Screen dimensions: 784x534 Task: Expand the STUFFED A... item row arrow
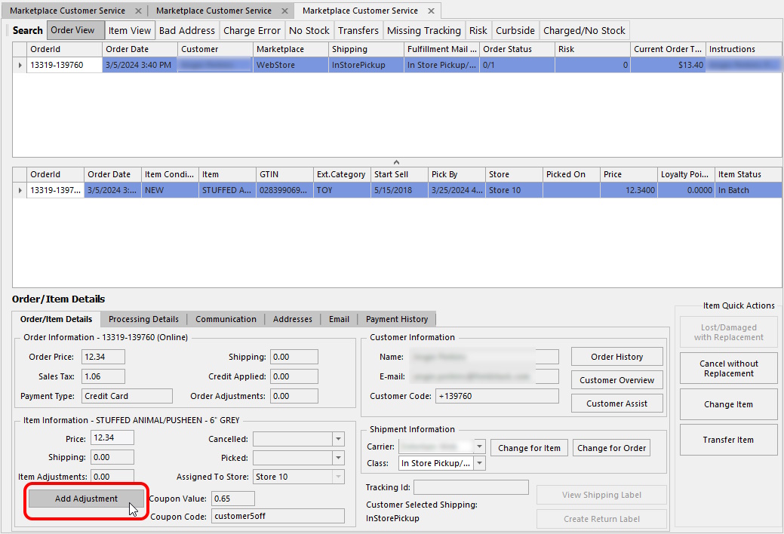click(20, 191)
